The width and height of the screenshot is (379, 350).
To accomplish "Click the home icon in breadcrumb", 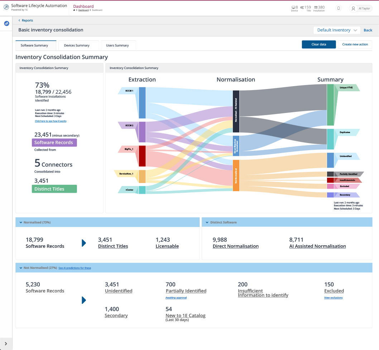I will click(74, 10).
